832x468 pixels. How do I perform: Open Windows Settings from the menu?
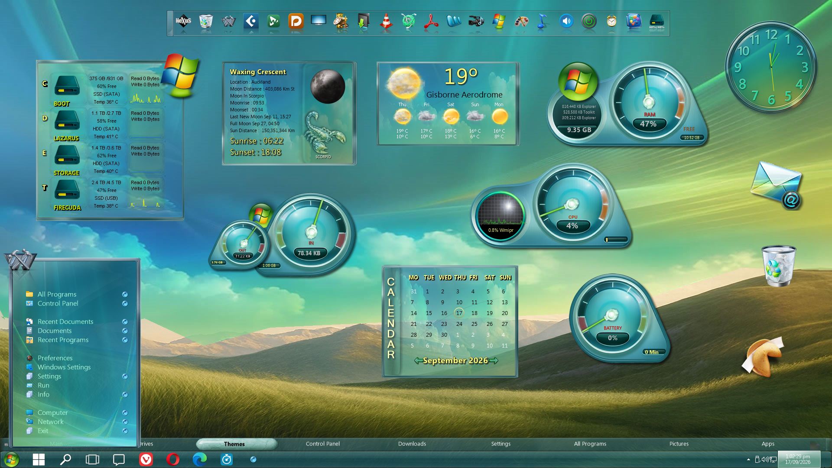[x=64, y=367]
